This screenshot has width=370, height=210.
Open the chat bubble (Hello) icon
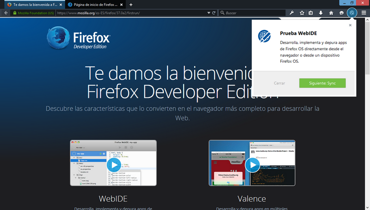pos(341,13)
